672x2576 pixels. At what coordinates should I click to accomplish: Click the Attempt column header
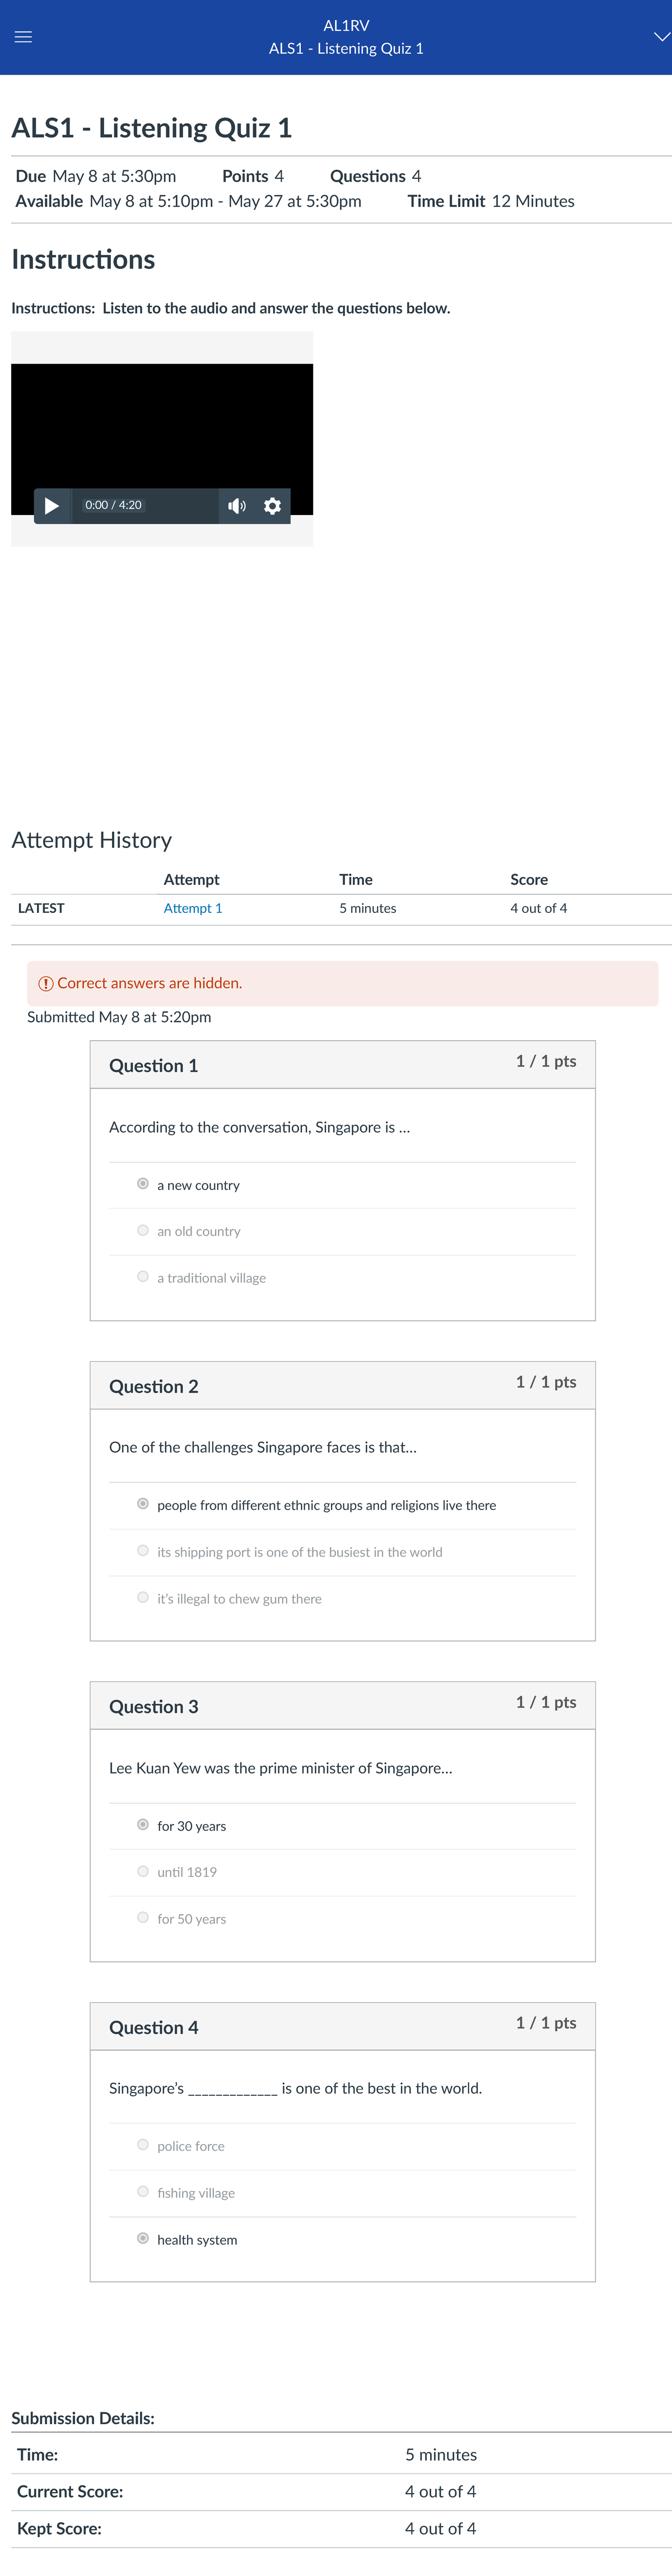click(191, 879)
